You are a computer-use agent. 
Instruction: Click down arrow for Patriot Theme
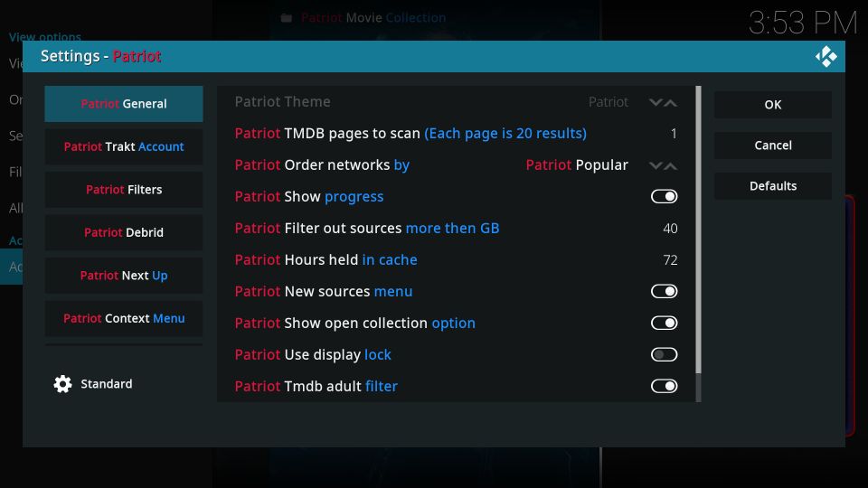[656, 102]
